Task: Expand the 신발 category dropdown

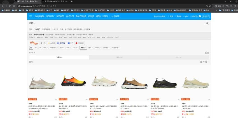Action: pos(32,23)
